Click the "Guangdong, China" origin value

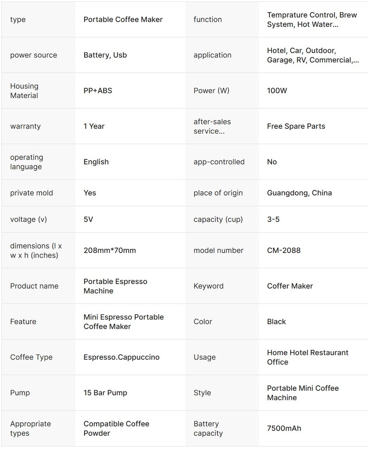click(x=299, y=193)
